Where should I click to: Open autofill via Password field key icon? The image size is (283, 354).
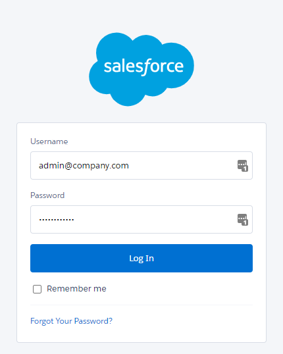click(x=243, y=220)
